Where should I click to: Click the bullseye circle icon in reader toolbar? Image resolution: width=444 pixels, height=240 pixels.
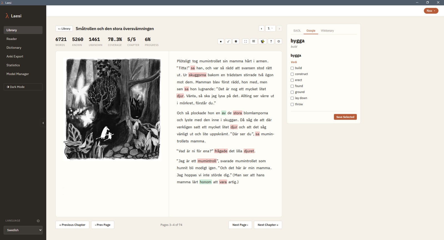pyautogui.click(x=236, y=41)
